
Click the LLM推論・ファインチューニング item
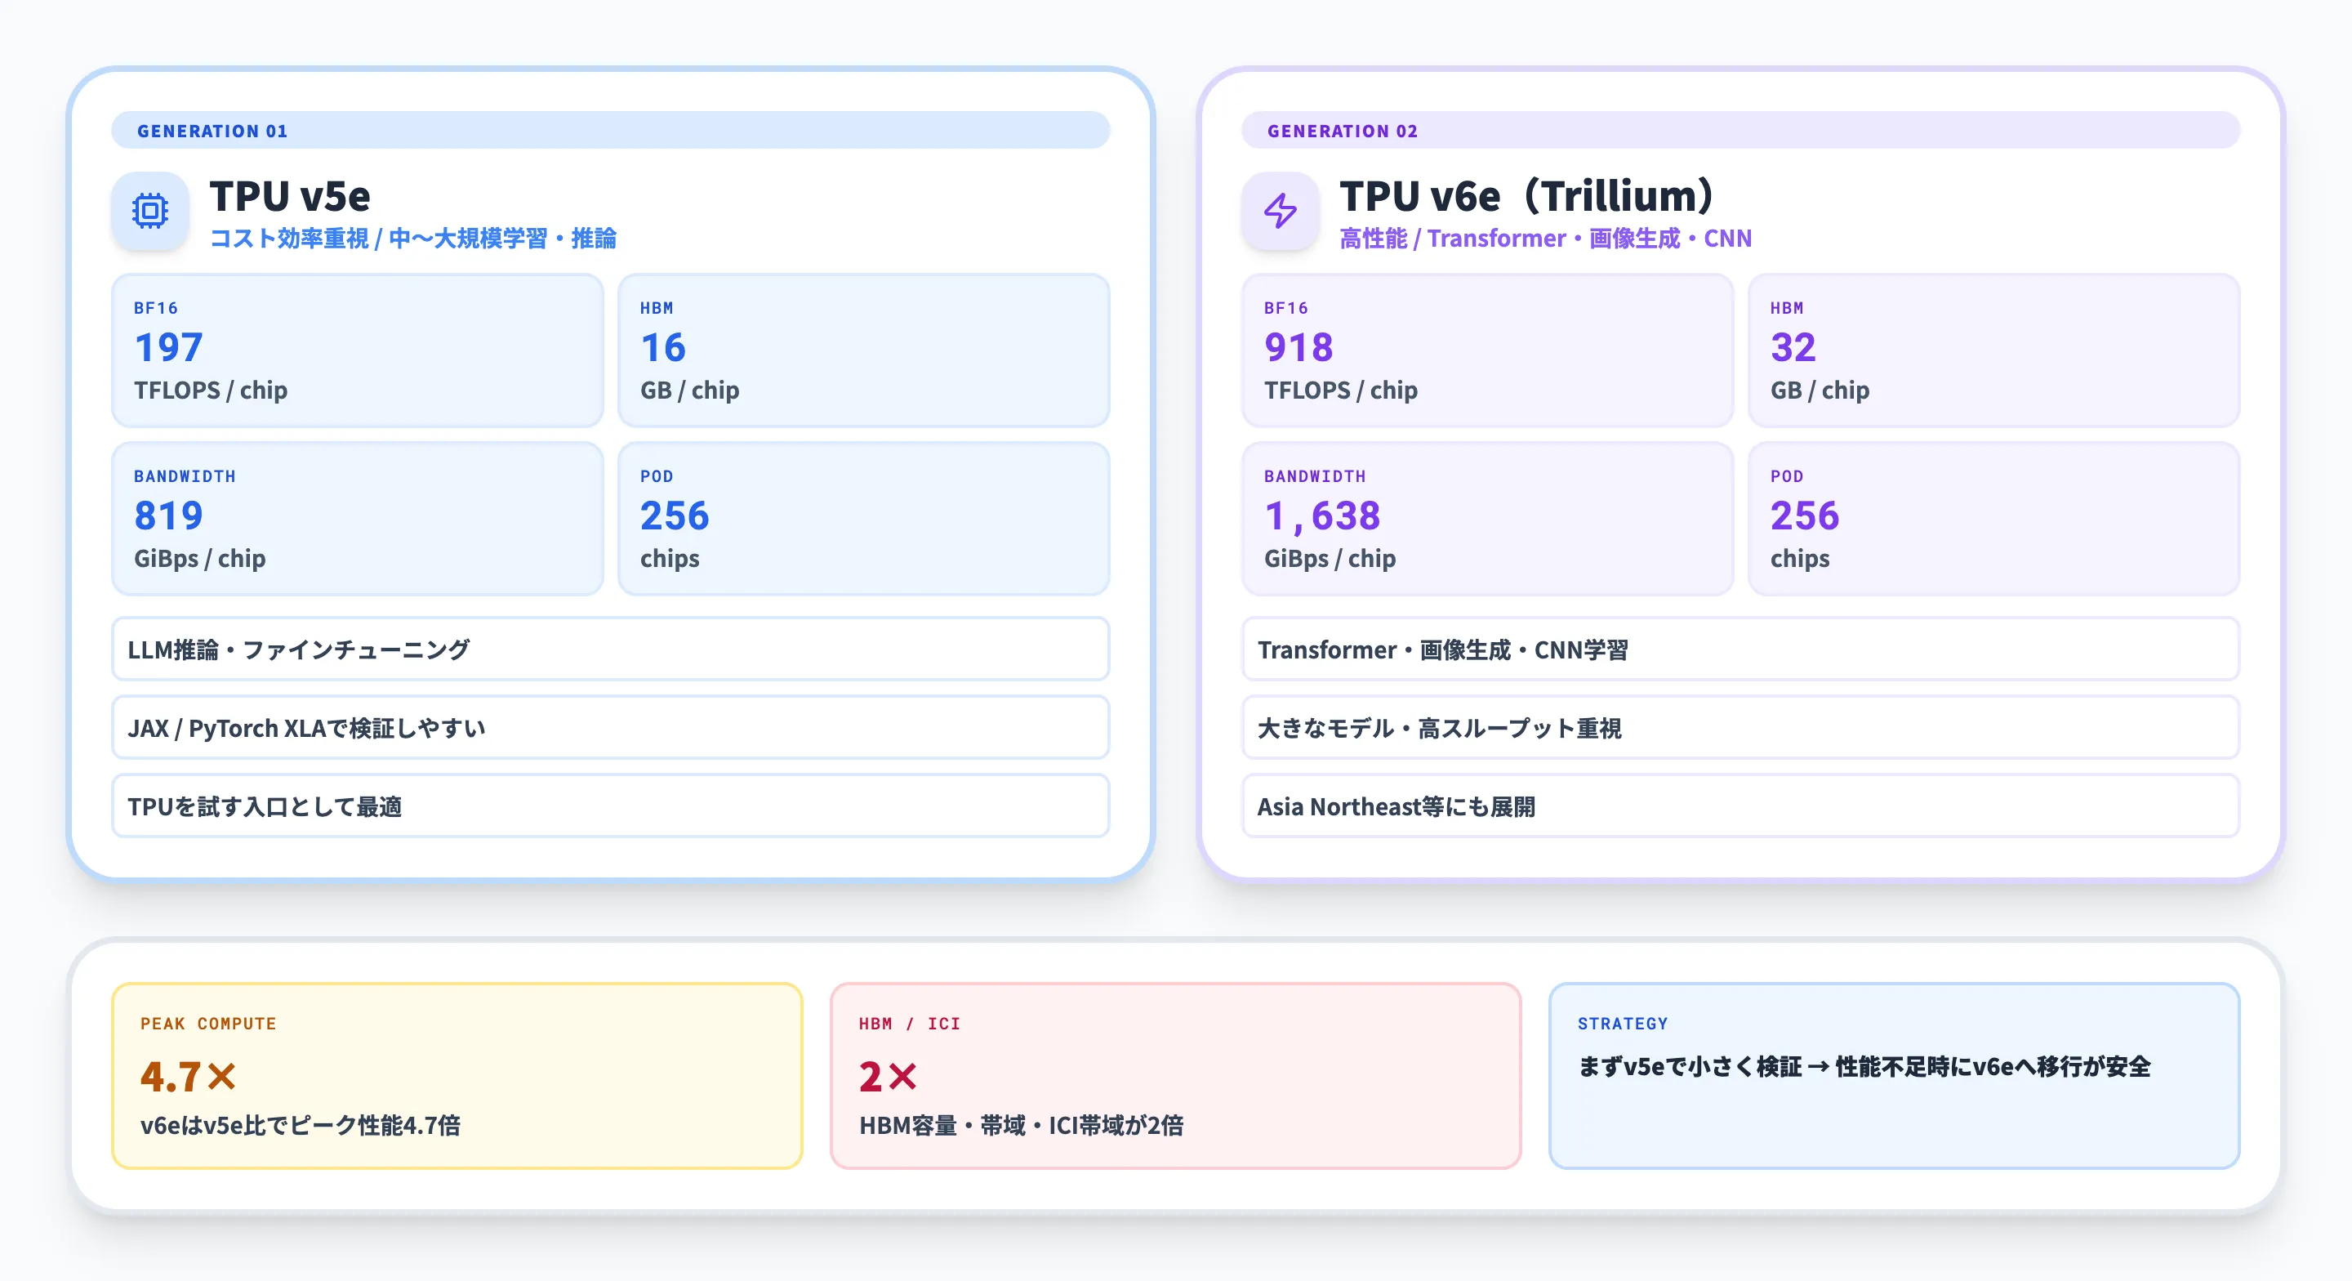(610, 649)
